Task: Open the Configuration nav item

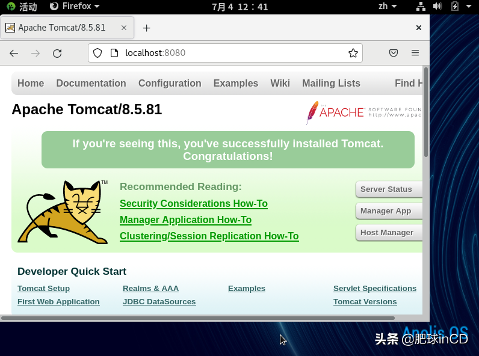Action: pyautogui.click(x=170, y=84)
